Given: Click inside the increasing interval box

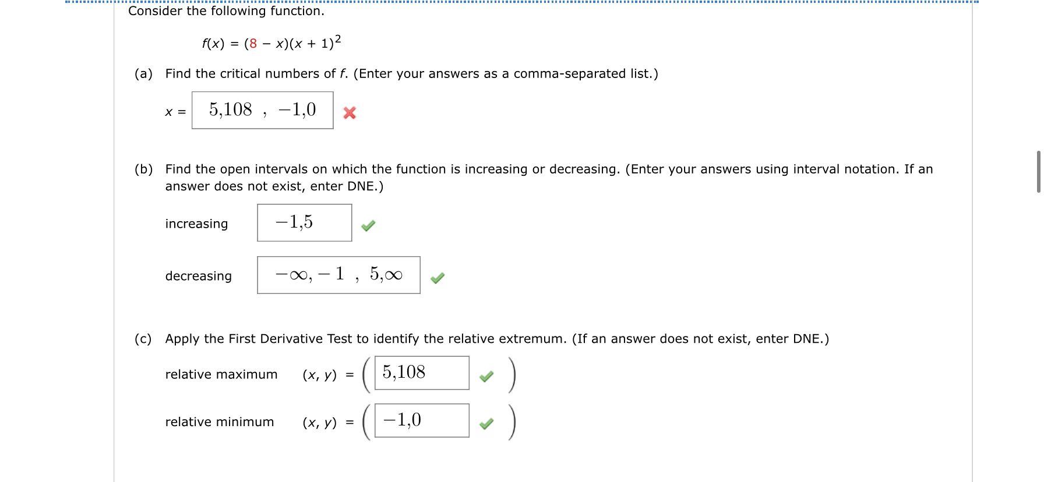Looking at the screenshot, I should tap(304, 223).
